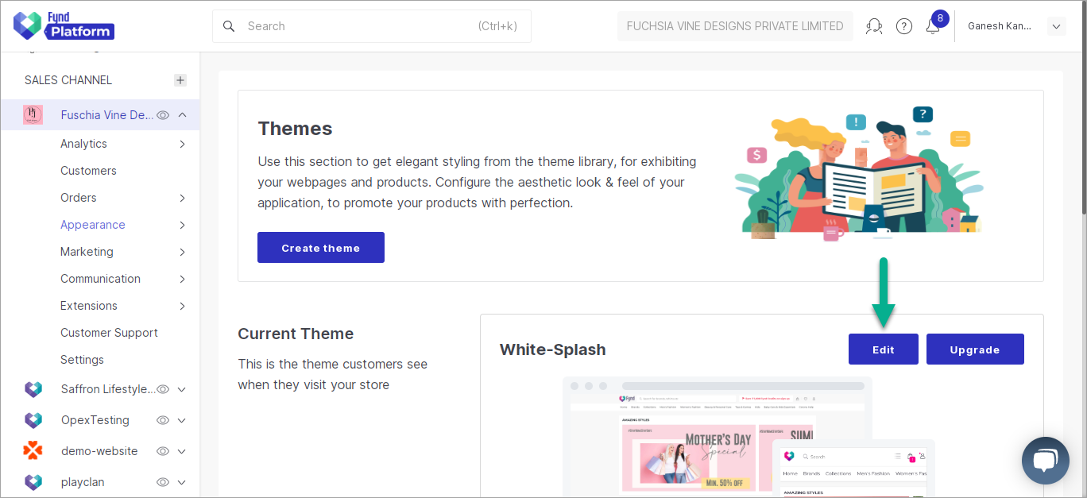Image resolution: width=1087 pixels, height=498 pixels.
Task: Open Communication in the sidebar
Action: coord(100,279)
